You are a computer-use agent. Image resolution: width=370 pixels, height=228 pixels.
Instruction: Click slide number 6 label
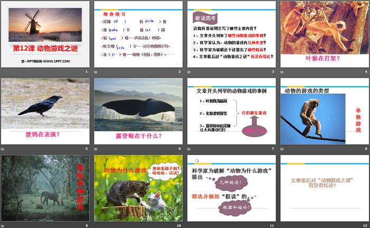click(180, 149)
